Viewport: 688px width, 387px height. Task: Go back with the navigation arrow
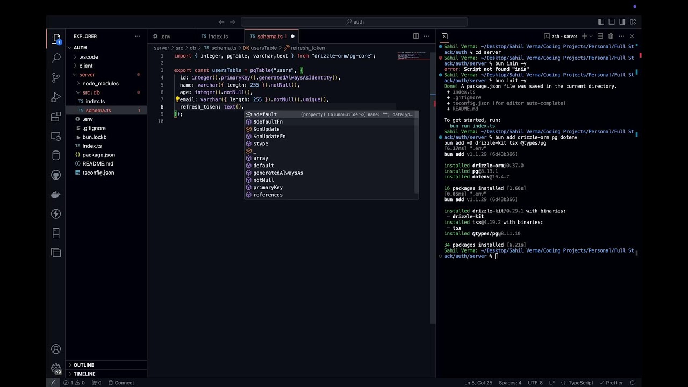(x=221, y=22)
